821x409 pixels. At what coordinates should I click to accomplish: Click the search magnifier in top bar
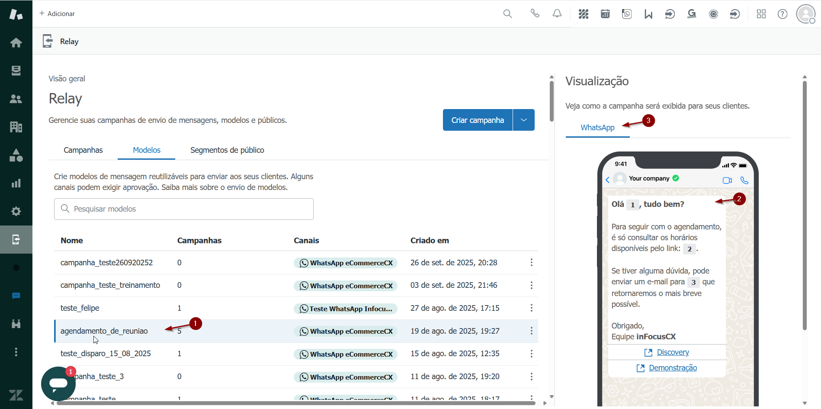point(507,14)
